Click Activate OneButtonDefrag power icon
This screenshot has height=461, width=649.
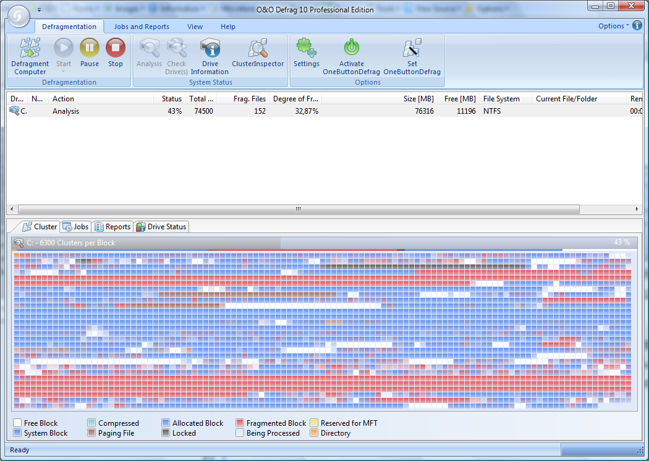coord(352,48)
